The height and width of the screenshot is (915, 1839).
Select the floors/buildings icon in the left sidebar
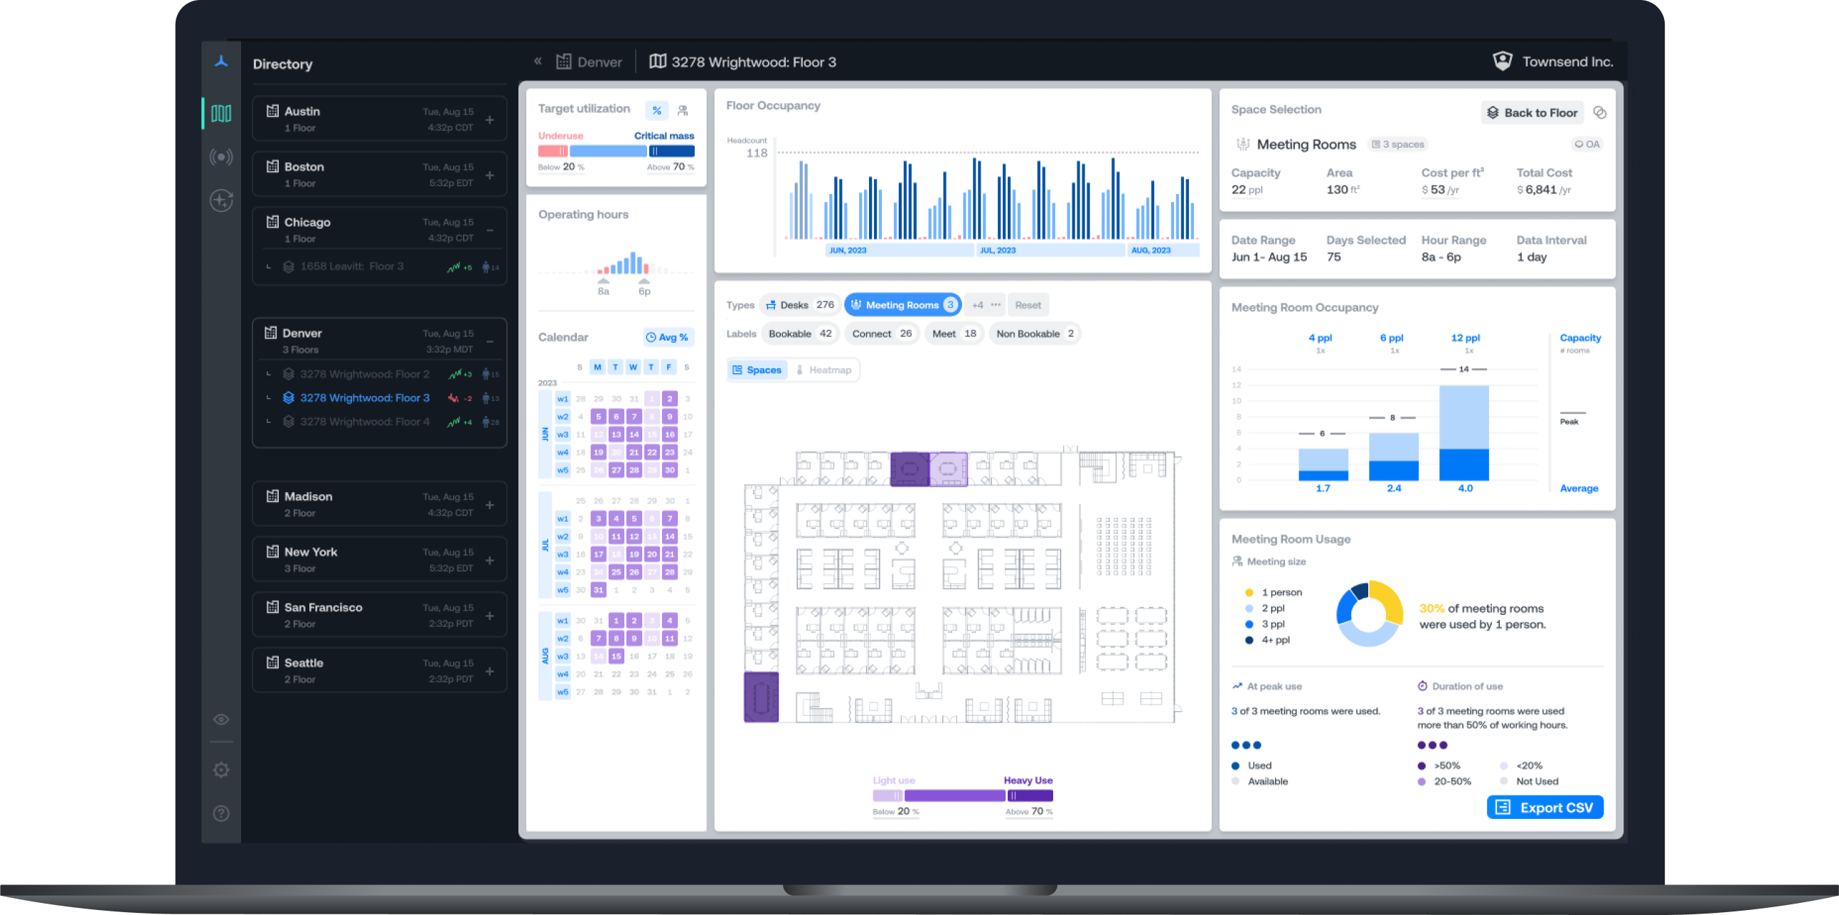coord(220,113)
